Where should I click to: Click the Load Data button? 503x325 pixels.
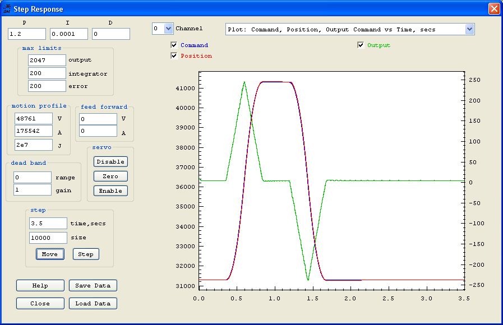(93, 304)
